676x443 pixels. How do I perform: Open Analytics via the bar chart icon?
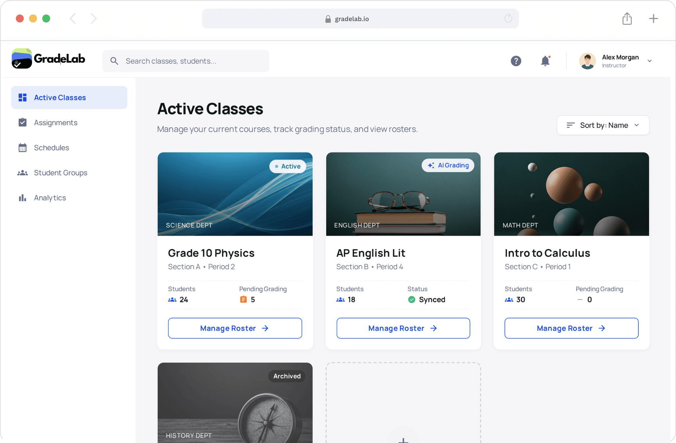[23, 197]
